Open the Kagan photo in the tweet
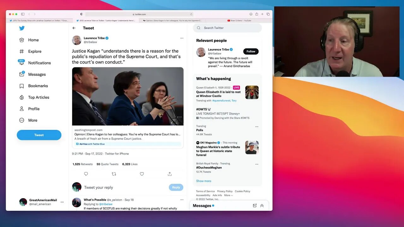 [x=128, y=96]
